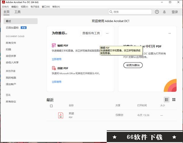This screenshot has width=183, height=143.
Task: Click 立即使用 under 编辑 PDF
Action: click(56, 59)
